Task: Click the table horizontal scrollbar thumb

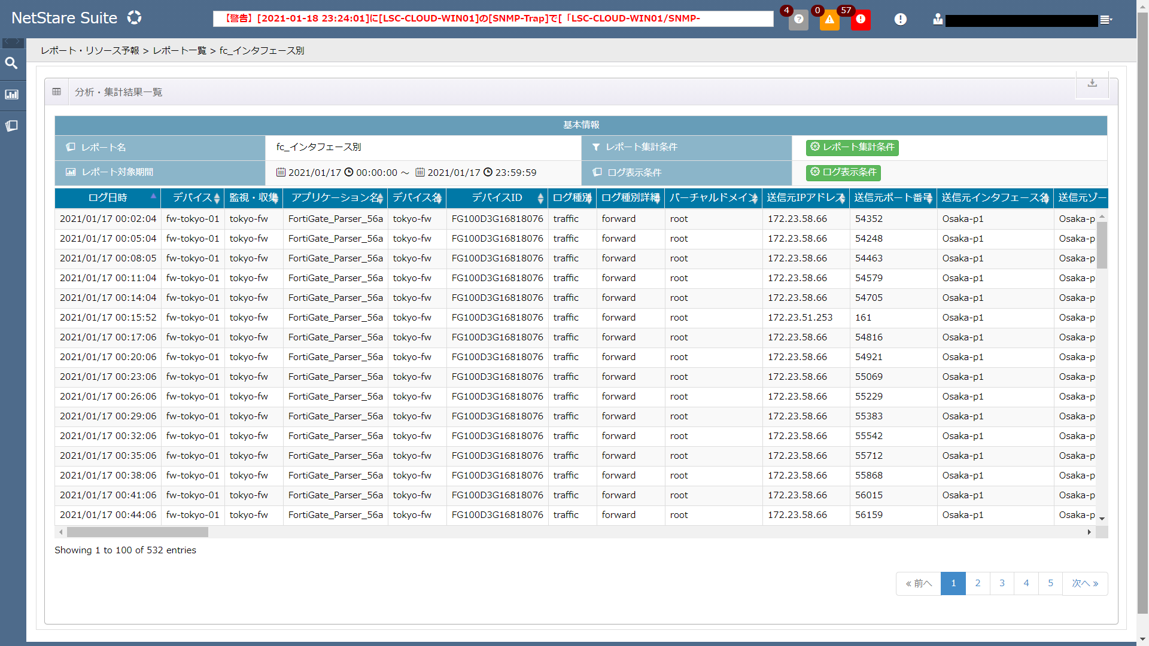Action: point(138,532)
